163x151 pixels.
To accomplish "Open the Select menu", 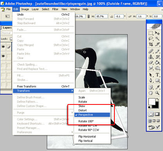I will click(x=45, y=9).
